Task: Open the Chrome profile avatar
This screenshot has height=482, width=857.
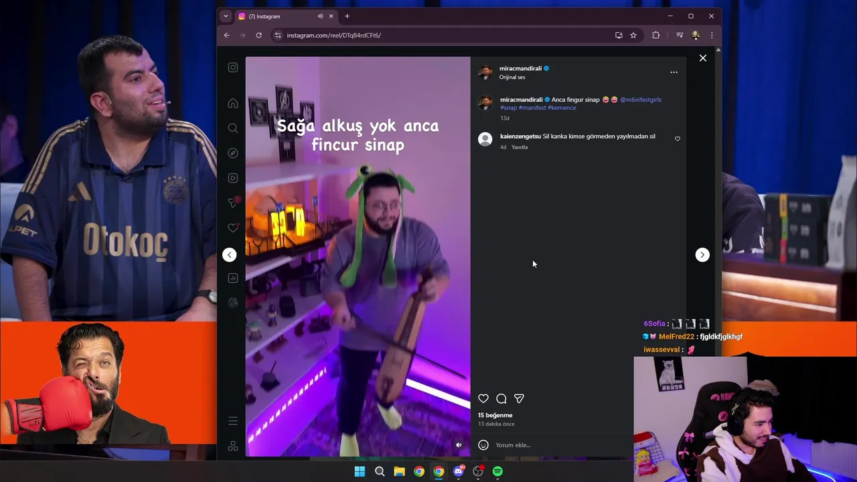Action: [x=696, y=35]
